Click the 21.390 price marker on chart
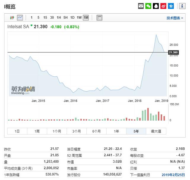190x180 pixels. (173, 53)
